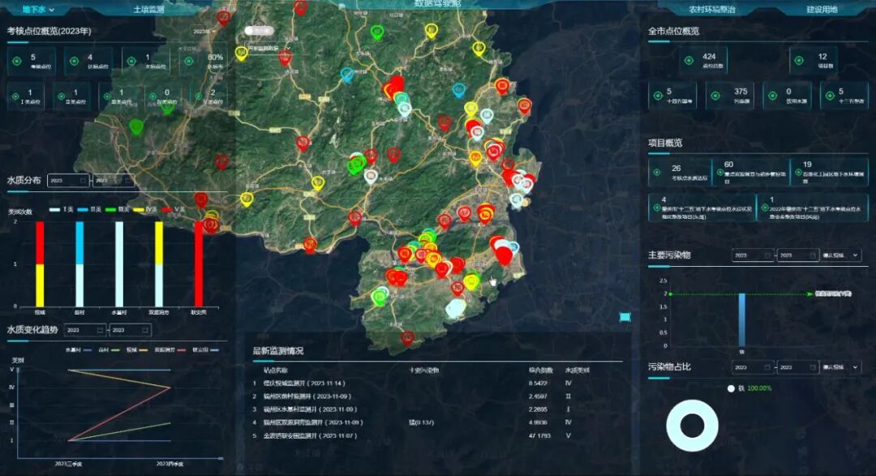Image resolution: width=876 pixels, height=476 pixels.
Task: Open calendar icon in 水质分布 end date
Action: (x=128, y=181)
